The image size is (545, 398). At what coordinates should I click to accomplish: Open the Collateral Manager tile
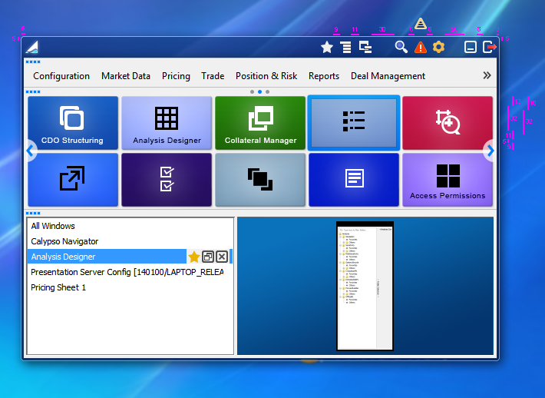coord(260,122)
